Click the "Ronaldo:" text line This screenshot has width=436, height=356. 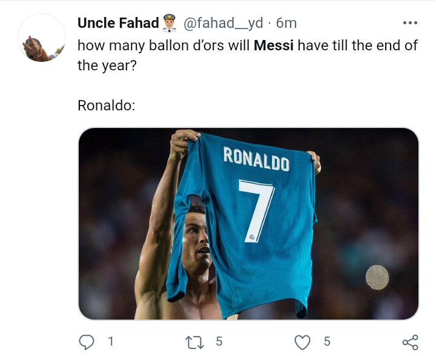pyautogui.click(x=106, y=106)
